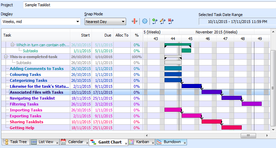Click the List View tab icon
The image size is (276, 148).
34,142
